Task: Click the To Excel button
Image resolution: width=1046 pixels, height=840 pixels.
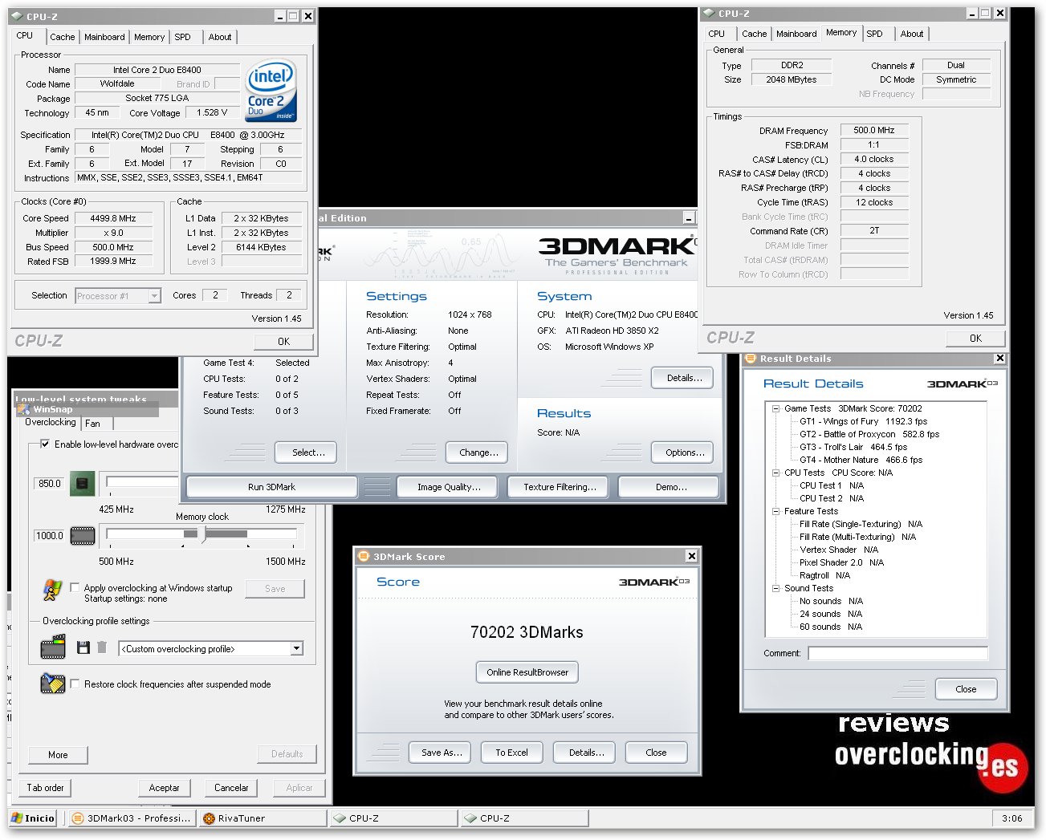Action: tap(511, 753)
